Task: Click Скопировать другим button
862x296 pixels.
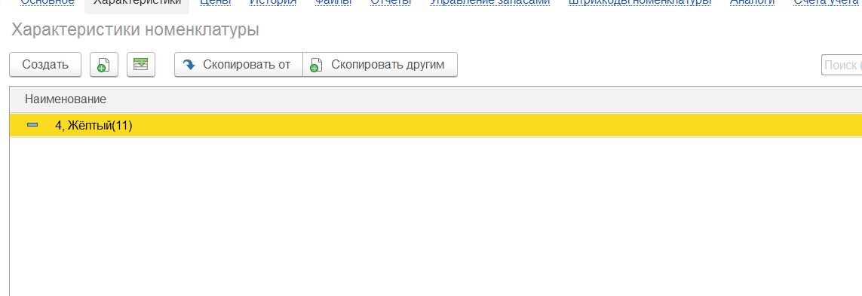Action: (x=380, y=65)
